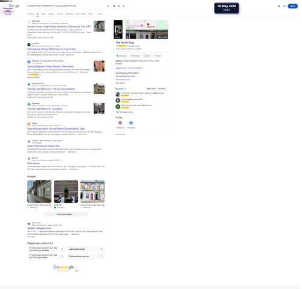Image resolution: width=302 pixels, height=289 pixels.
Task: Click the Facebook favicon on the Apricity Eighteen result
Action: pyautogui.click(x=29, y=62)
